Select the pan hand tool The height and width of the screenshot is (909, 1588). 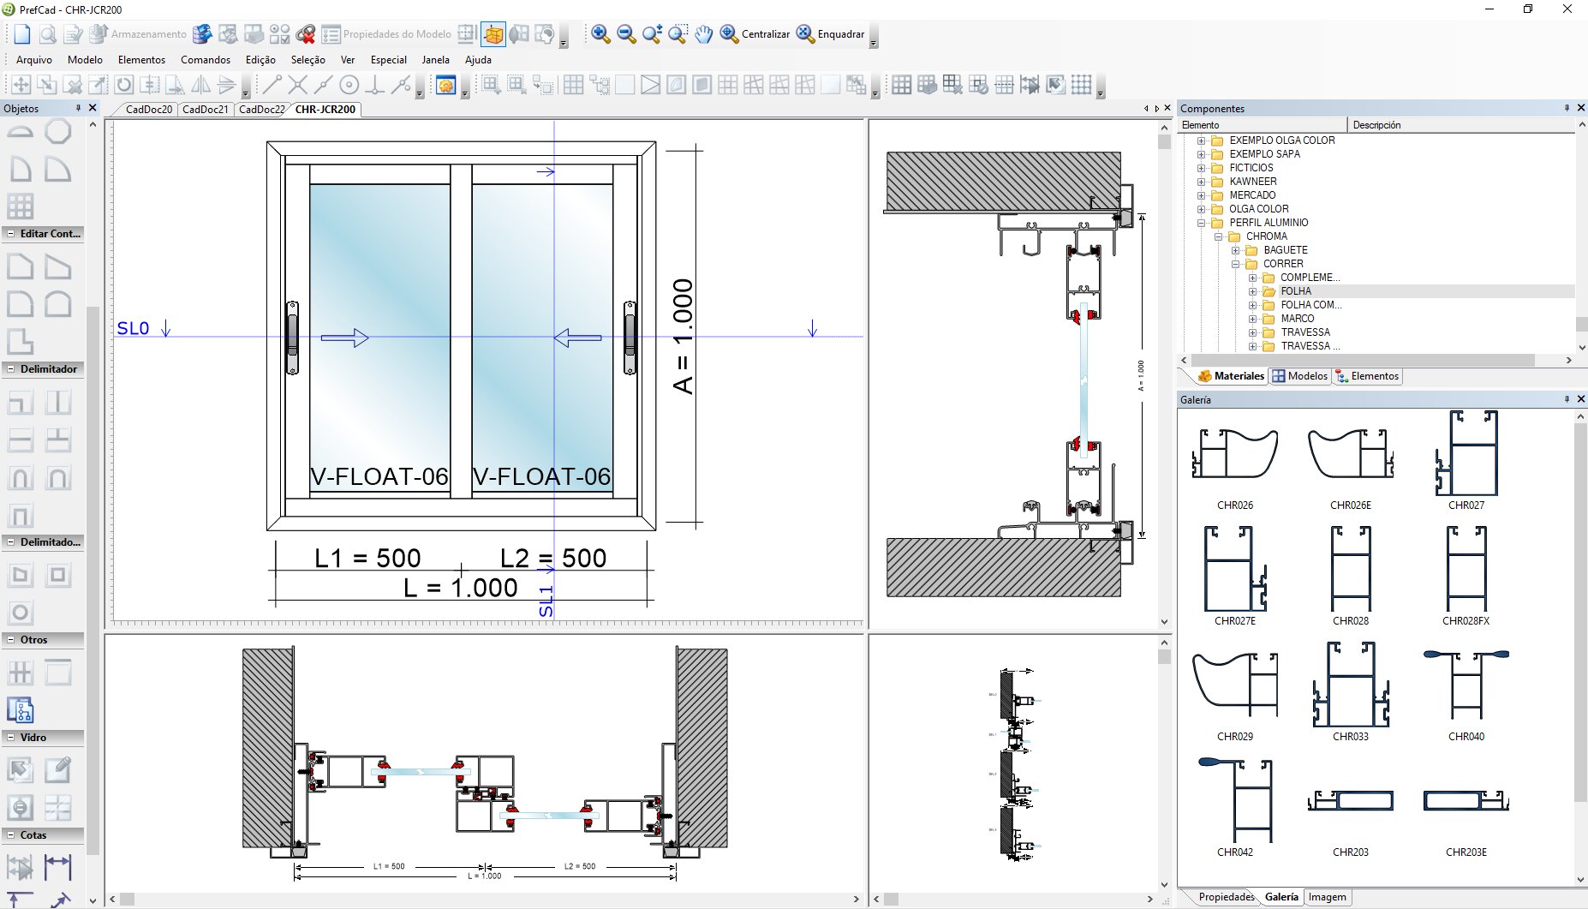pos(703,34)
